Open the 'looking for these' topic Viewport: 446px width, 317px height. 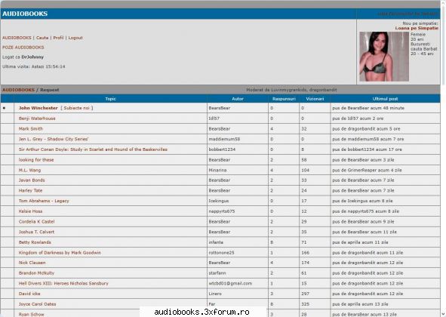(36, 160)
